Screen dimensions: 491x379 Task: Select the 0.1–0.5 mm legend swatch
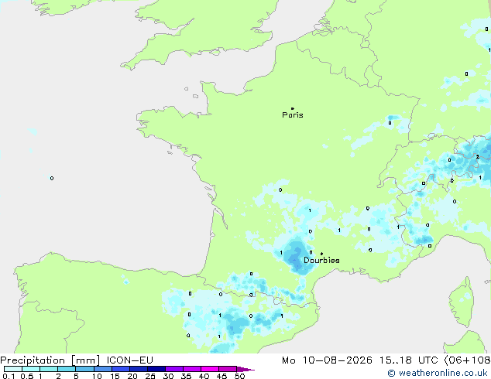[x=13, y=369]
